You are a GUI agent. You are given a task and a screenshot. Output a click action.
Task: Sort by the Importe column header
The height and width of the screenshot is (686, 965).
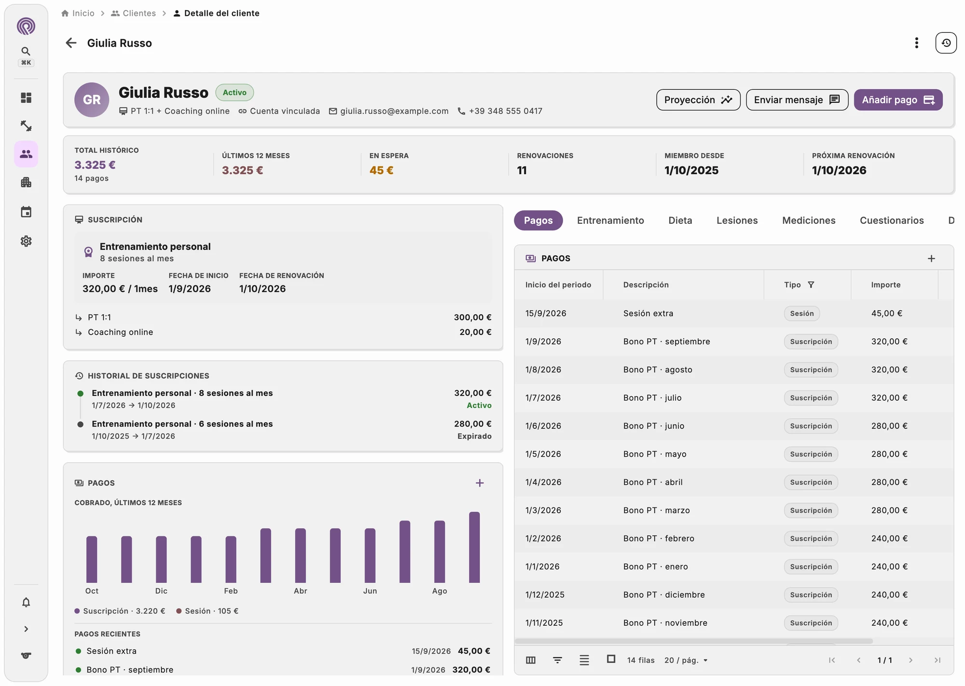point(885,285)
